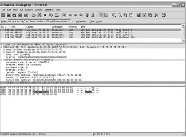Open the Go menu
Screen dimensions: 186x137
(21, 10)
